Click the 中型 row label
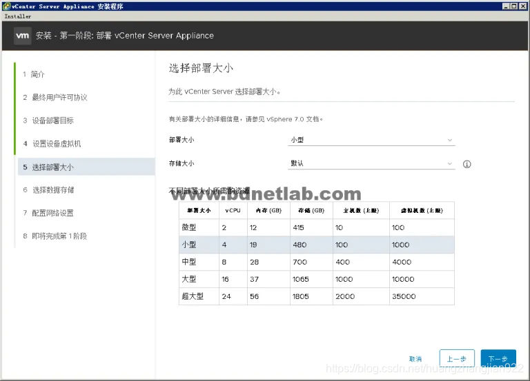Screen dimensions: 530x381 (x=189, y=262)
